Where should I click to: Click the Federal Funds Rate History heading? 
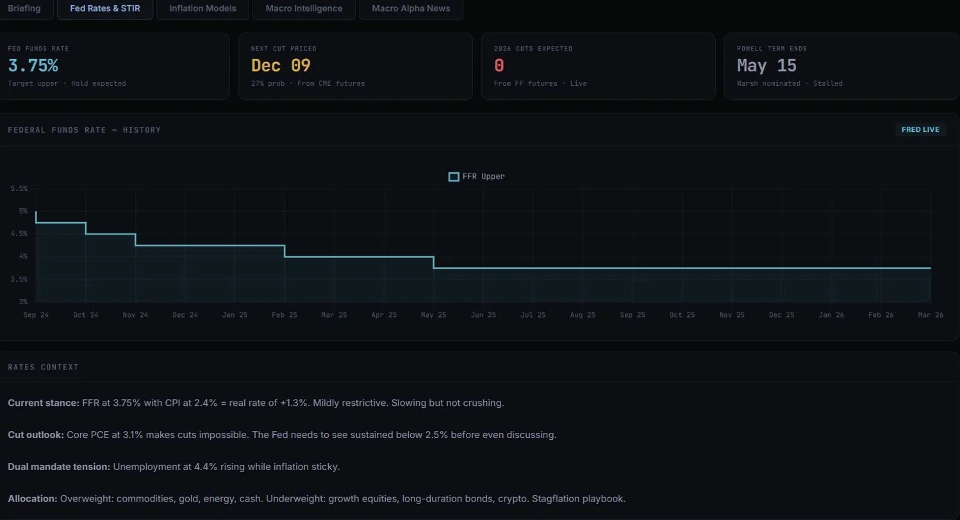(84, 130)
